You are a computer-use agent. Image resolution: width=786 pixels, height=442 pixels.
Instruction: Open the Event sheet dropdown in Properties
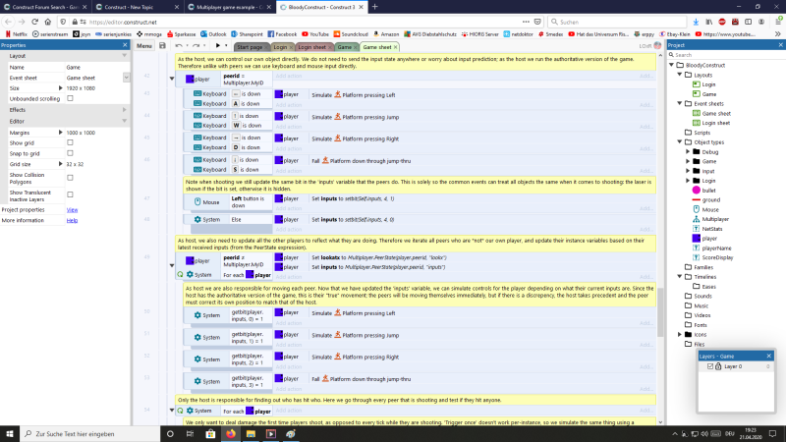coord(127,78)
